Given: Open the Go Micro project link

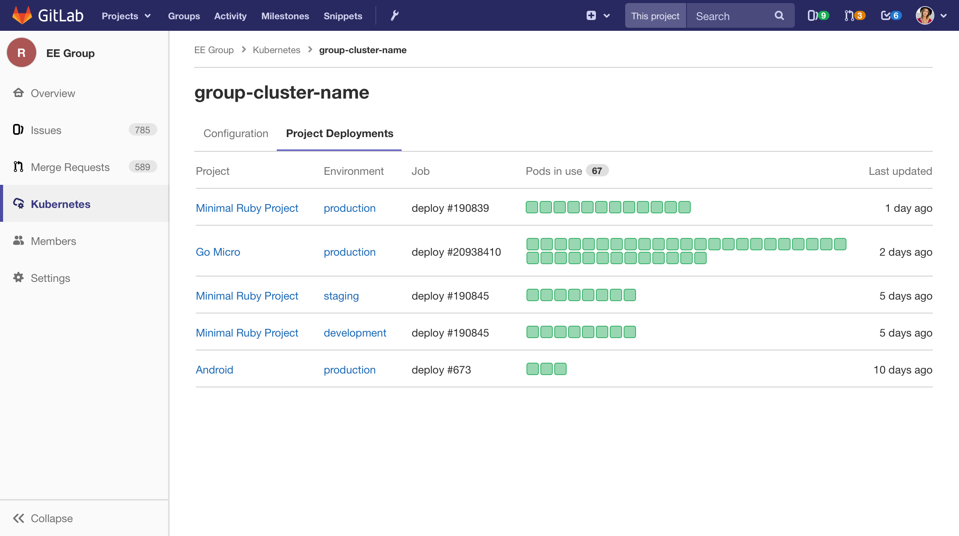Looking at the screenshot, I should [x=218, y=251].
